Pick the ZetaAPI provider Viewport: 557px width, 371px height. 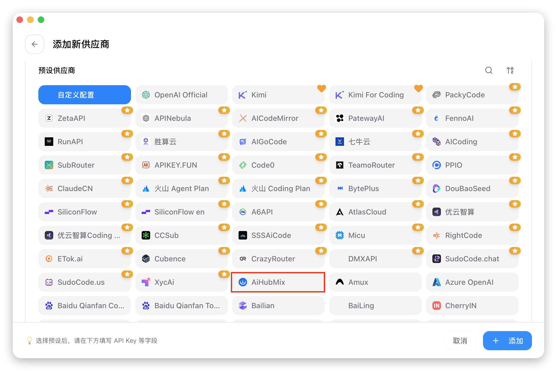point(84,118)
